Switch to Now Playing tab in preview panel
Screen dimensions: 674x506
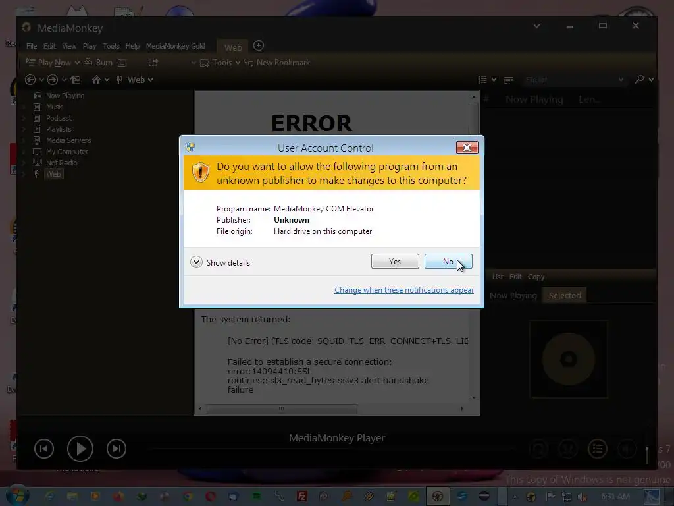(x=513, y=296)
